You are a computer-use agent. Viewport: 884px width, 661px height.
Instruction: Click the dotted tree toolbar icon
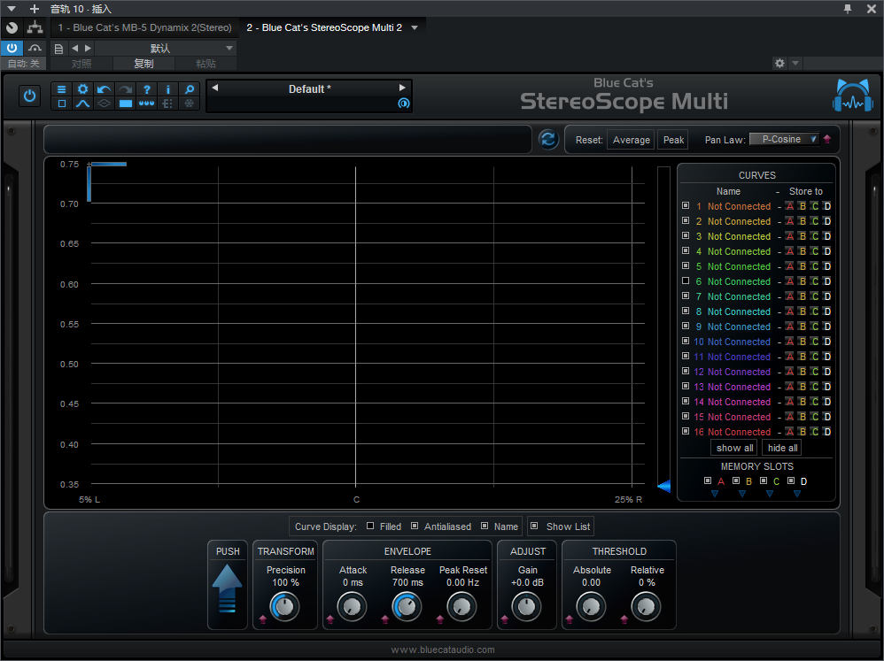[x=168, y=104]
